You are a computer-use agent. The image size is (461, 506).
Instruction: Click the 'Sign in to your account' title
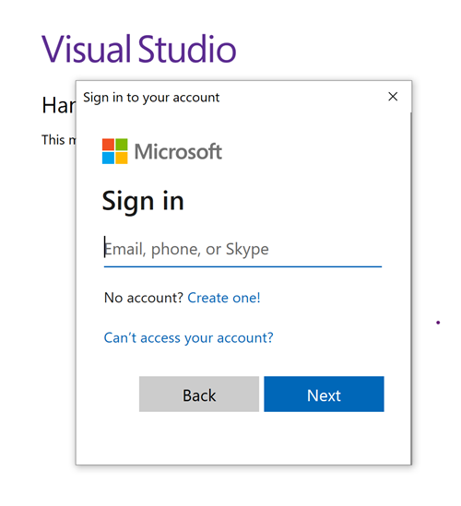point(151,98)
